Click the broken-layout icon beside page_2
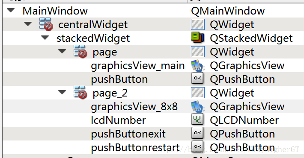Image resolution: width=304 pixels, height=158 pixels. 80,93
